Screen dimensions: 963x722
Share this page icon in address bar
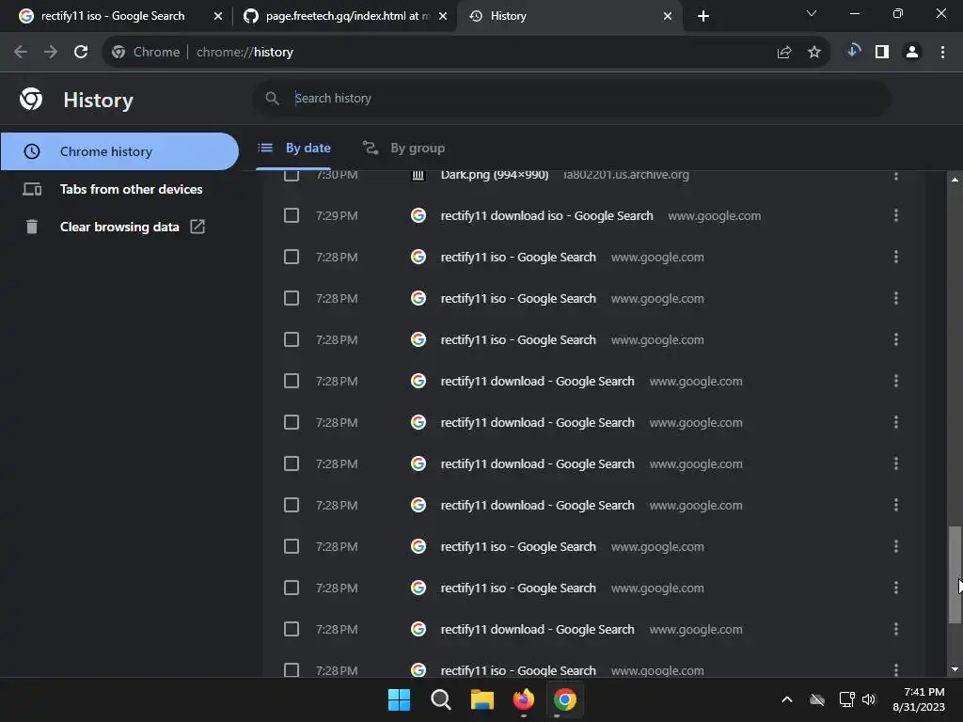click(x=784, y=53)
